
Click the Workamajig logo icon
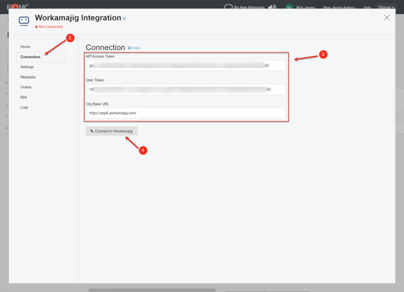(x=23, y=21)
